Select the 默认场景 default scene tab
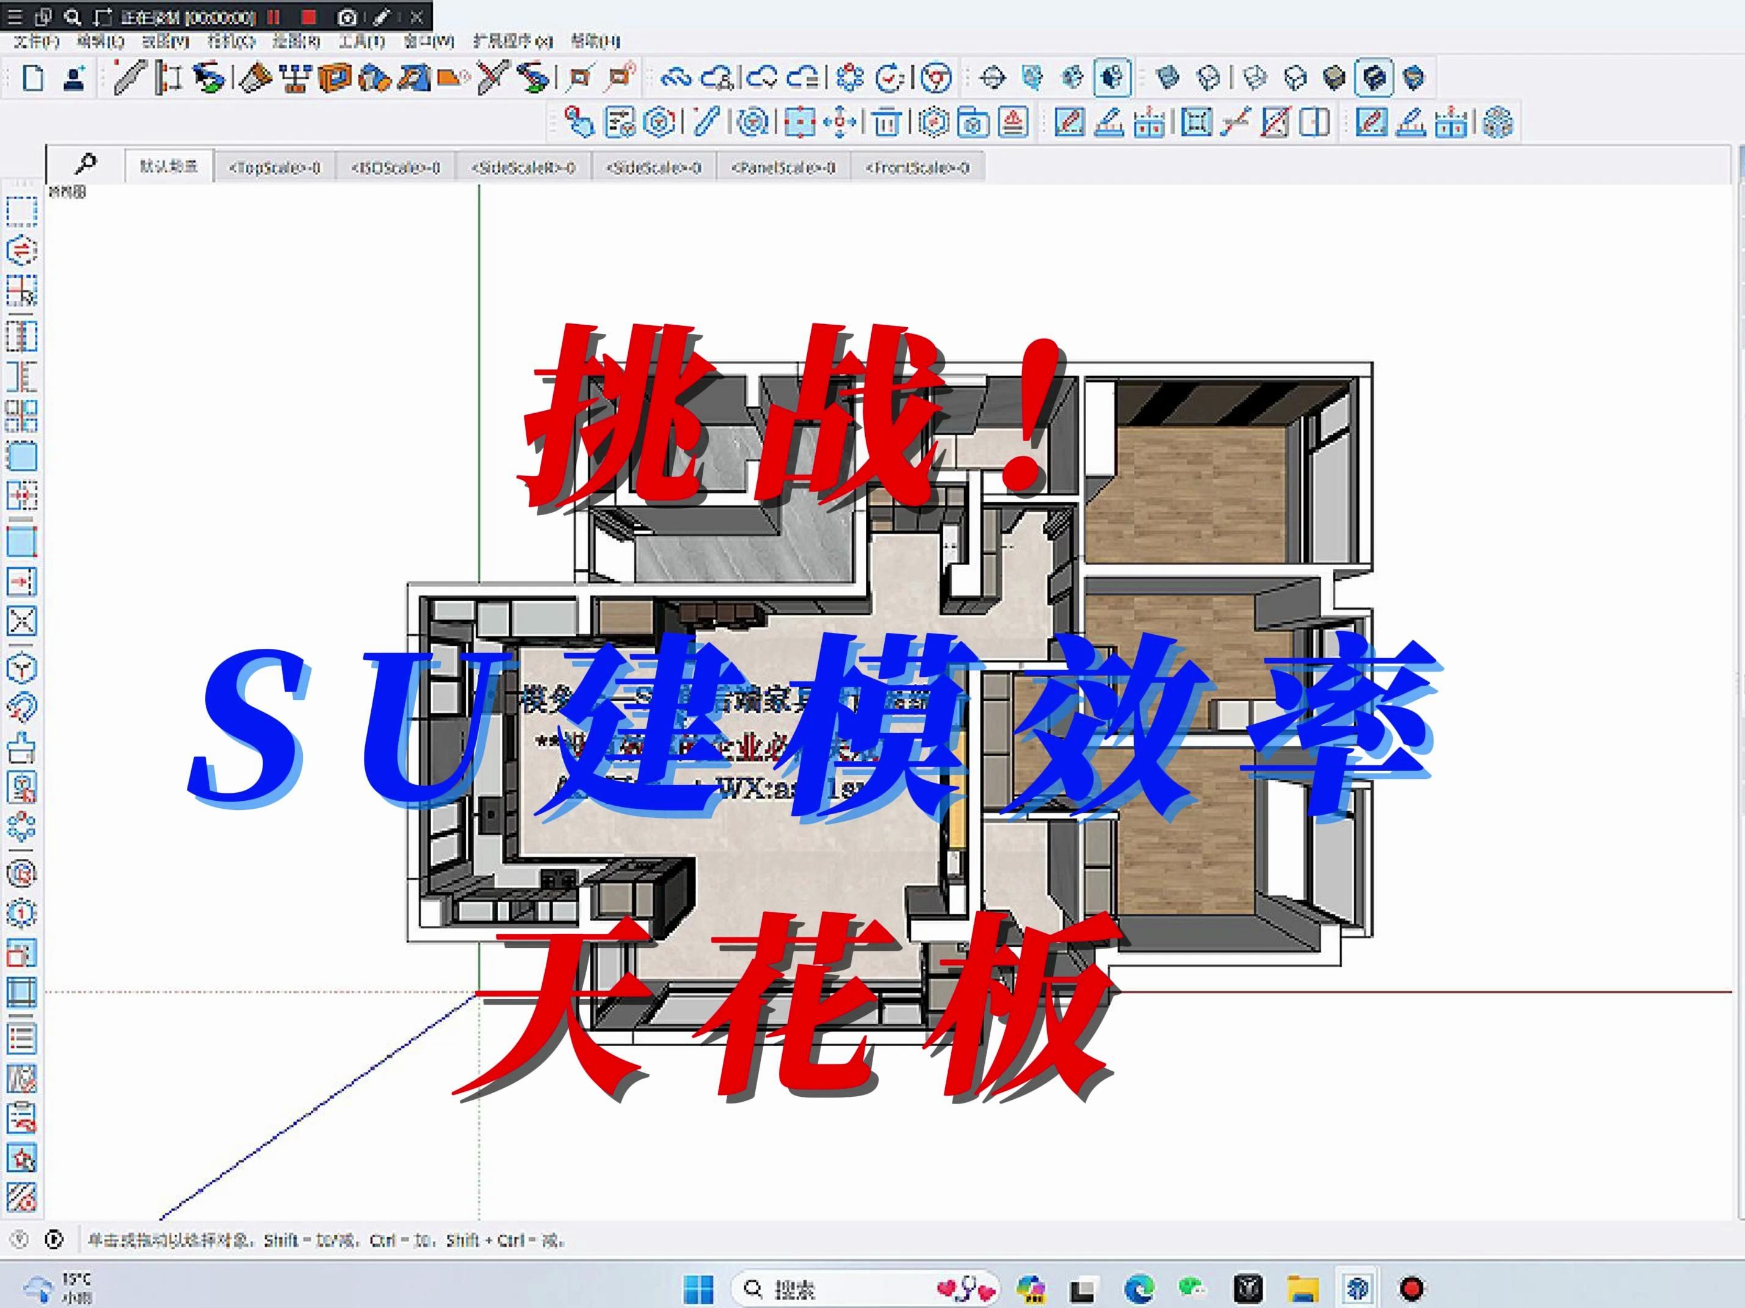This screenshot has width=1745, height=1308. [167, 167]
